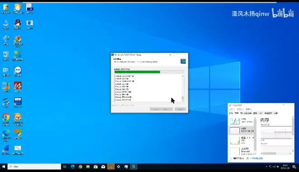Select the CPU entry in Task Manager
The width and height of the screenshot is (299, 172).
241,121
